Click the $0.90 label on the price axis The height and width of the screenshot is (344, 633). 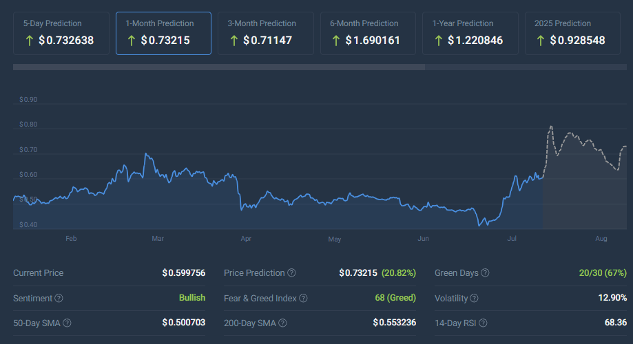(x=28, y=100)
